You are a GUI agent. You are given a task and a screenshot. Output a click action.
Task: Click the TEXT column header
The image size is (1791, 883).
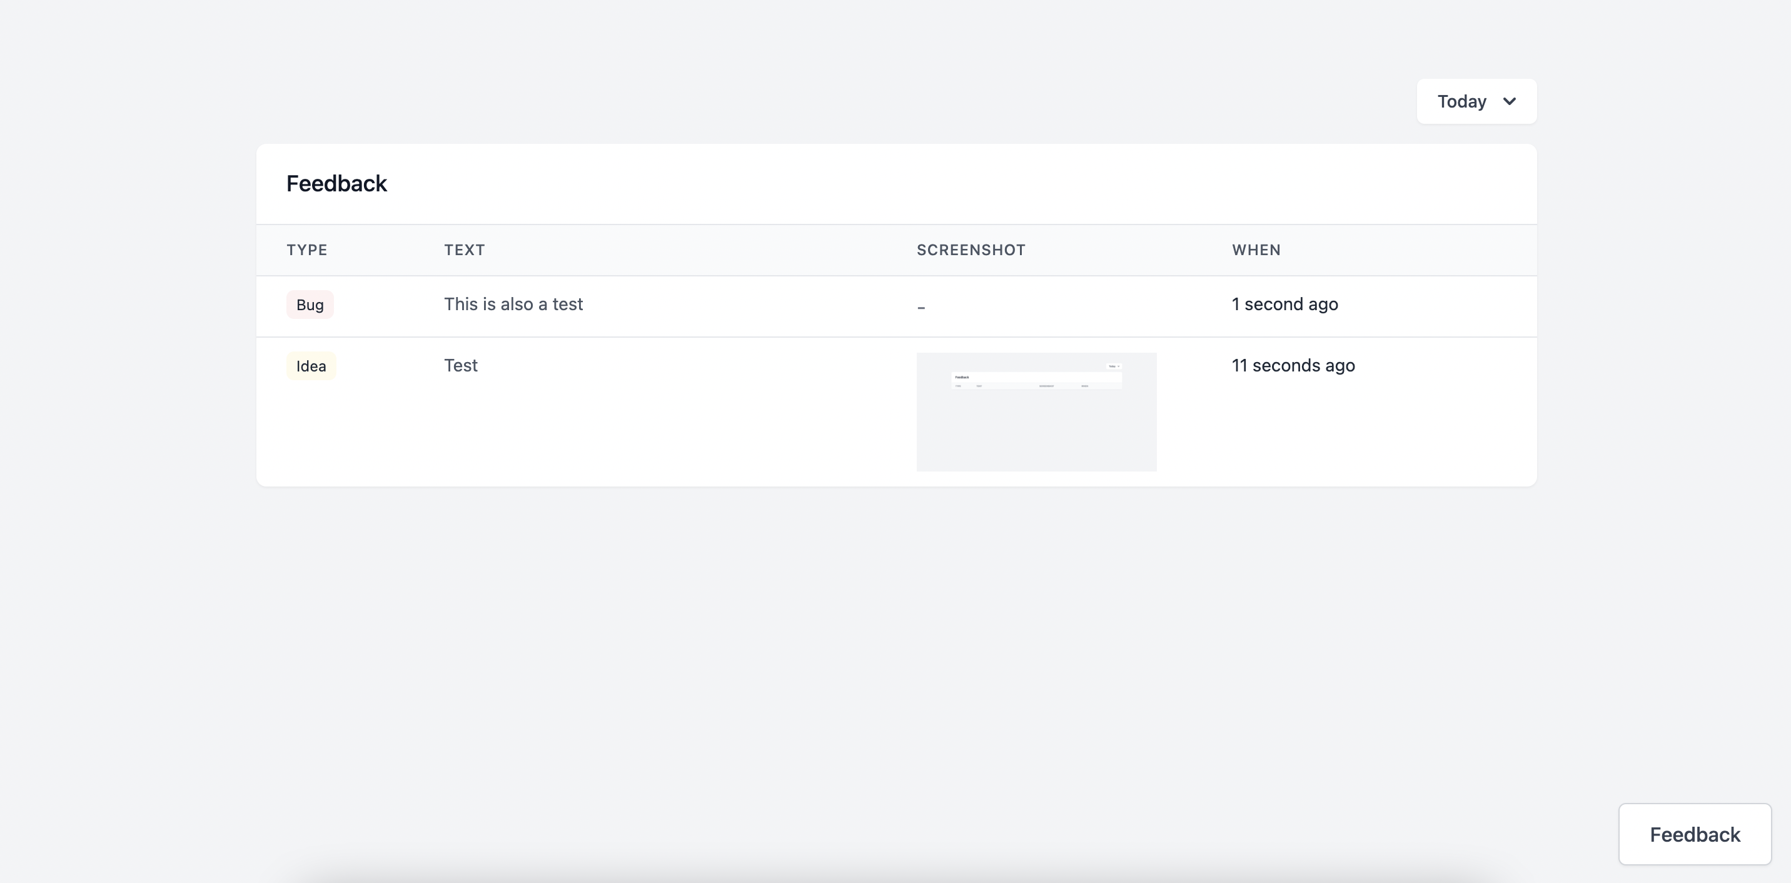coord(465,250)
